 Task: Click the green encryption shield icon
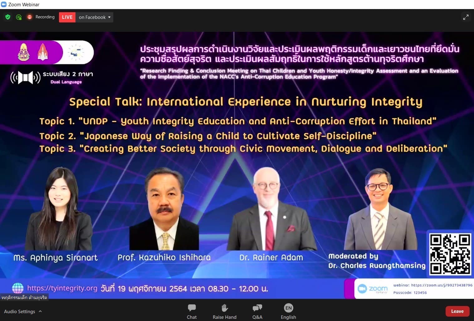tap(8, 17)
